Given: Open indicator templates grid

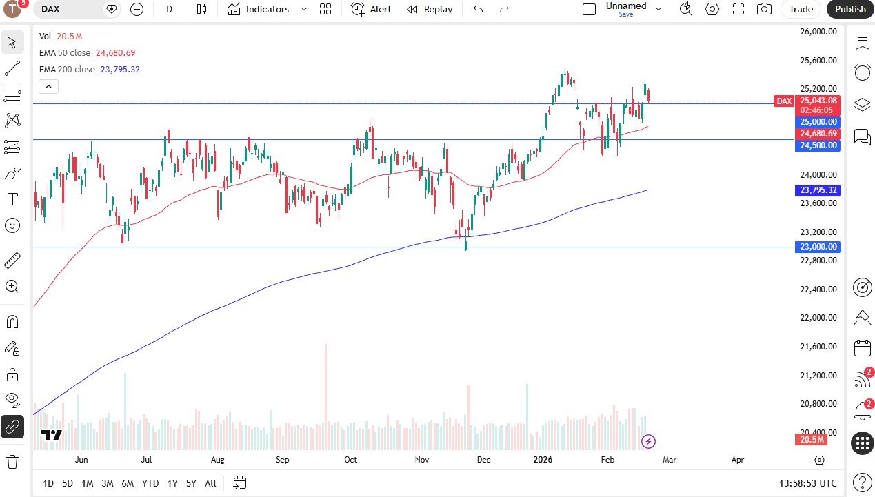Looking at the screenshot, I should 325,9.
